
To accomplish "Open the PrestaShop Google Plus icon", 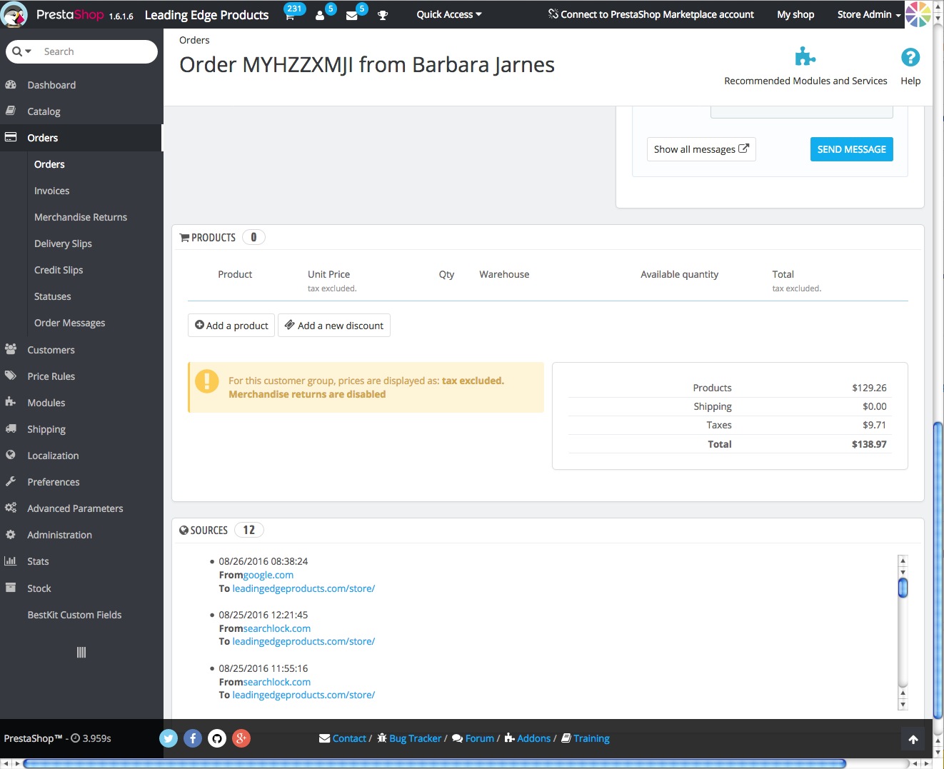I will coord(241,738).
